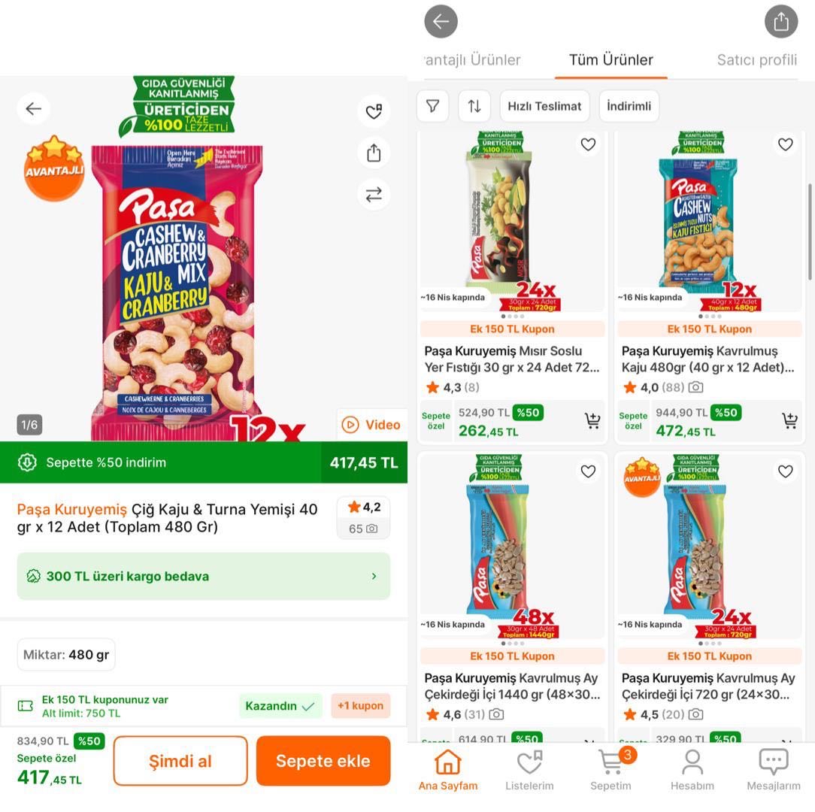
Task: Tap the Sepete ekle button
Action: [323, 761]
